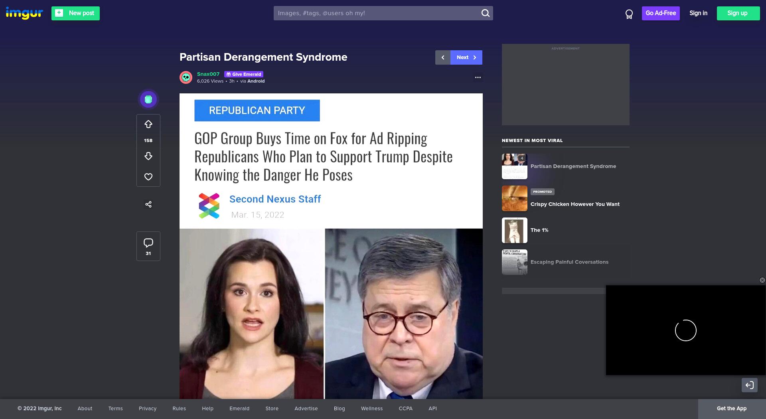Viewport: 766px width, 419px height.
Task: Click the floating video player
Action: coord(685,330)
